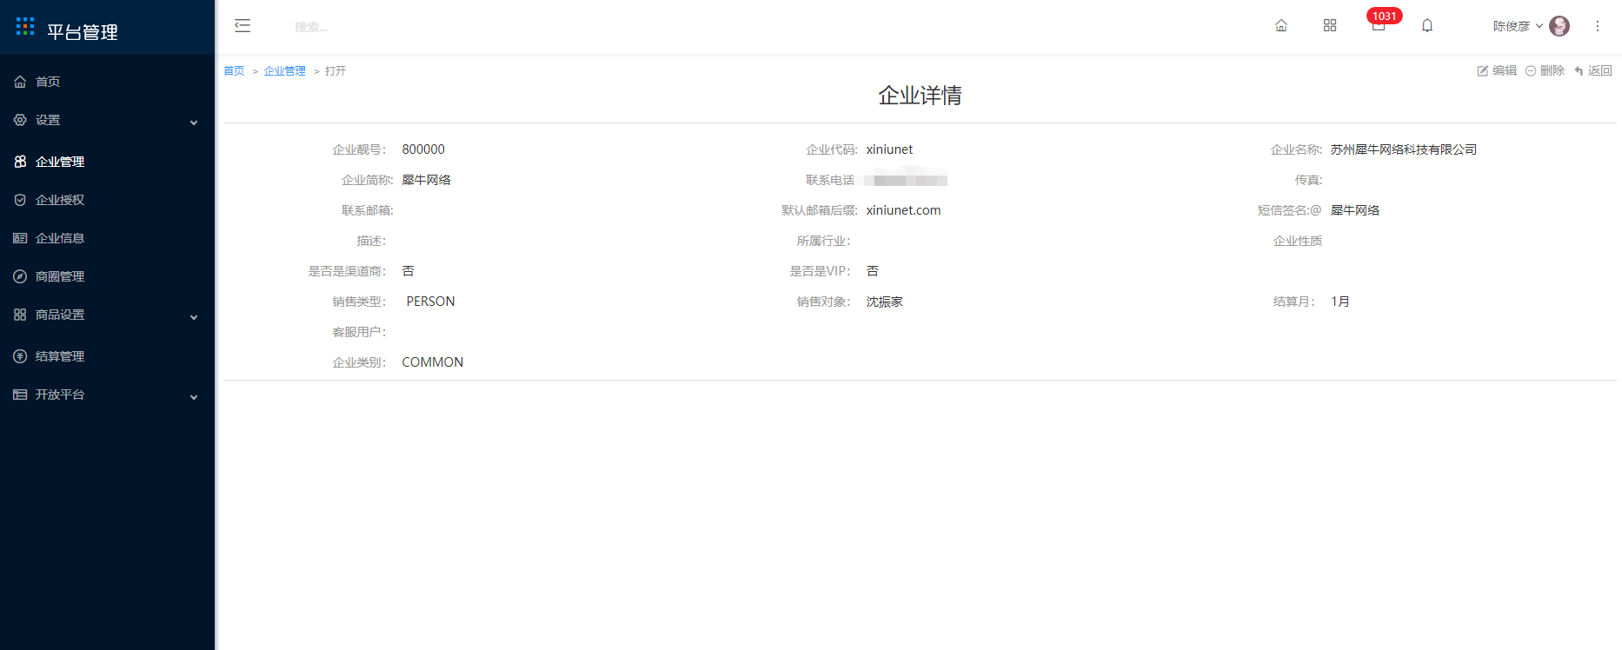Click the 设置 gear icon in sidebar
This screenshot has width=1622, height=650.
pyautogui.click(x=20, y=120)
